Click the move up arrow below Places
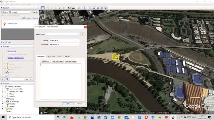This screenshot has width=214, height=120. (27, 79)
